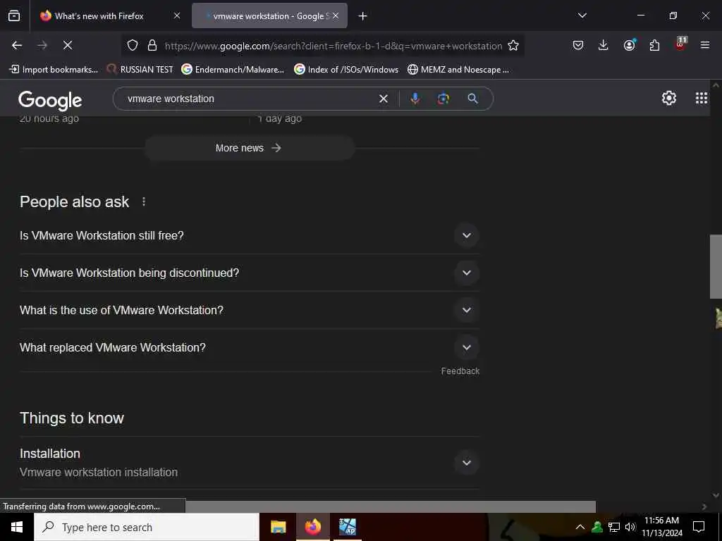The width and height of the screenshot is (722, 541).
Task: Open Endermanch/Malware bookmark
Action: pyautogui.click(x=233, y=70)
